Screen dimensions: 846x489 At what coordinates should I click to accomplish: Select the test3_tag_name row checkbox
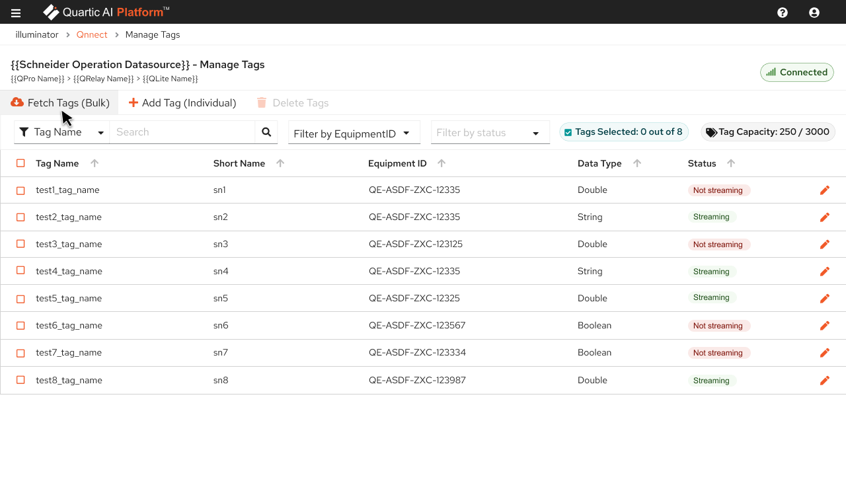(20, 244)
